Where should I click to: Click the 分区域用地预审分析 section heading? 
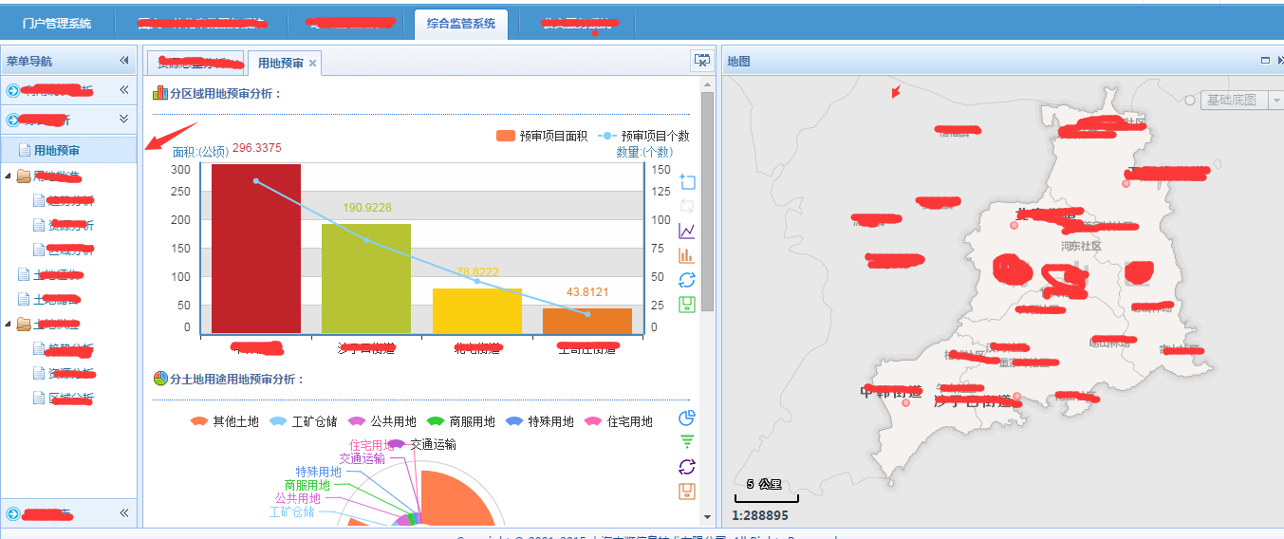(x=226, y=93)
